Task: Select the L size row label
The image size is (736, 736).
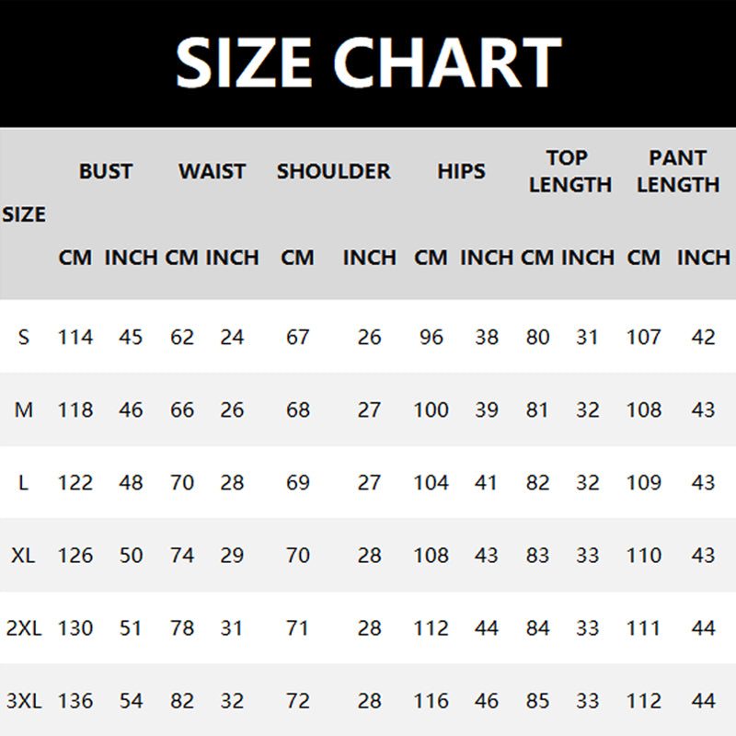Action: point(24,482)
